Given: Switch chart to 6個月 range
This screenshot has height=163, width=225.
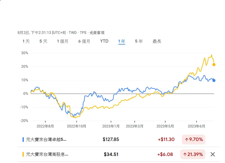Looking at the screenshot, I should pyautogui.click(x=84, y=42).
